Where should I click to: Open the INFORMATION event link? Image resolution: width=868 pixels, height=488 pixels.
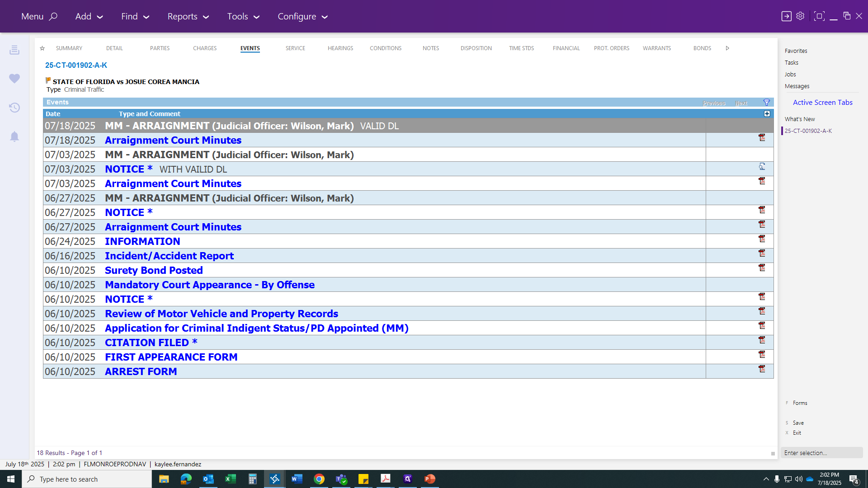click(142, 241)
